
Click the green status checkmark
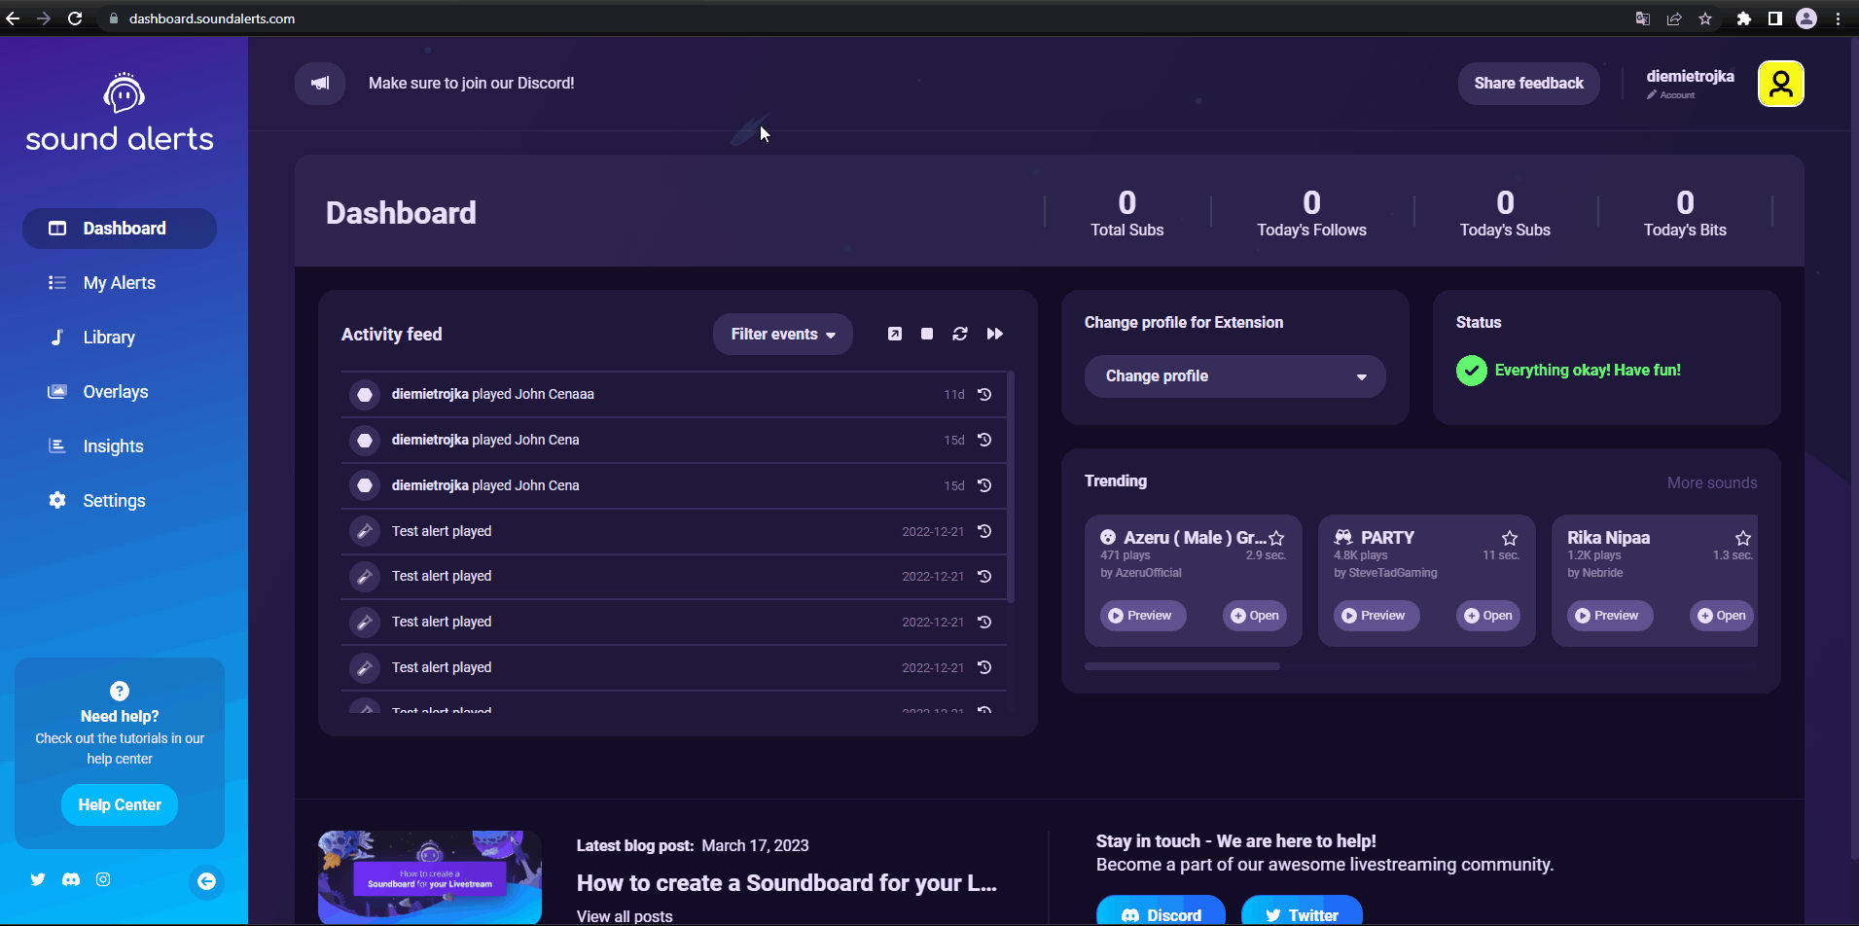click(1472, 371)
